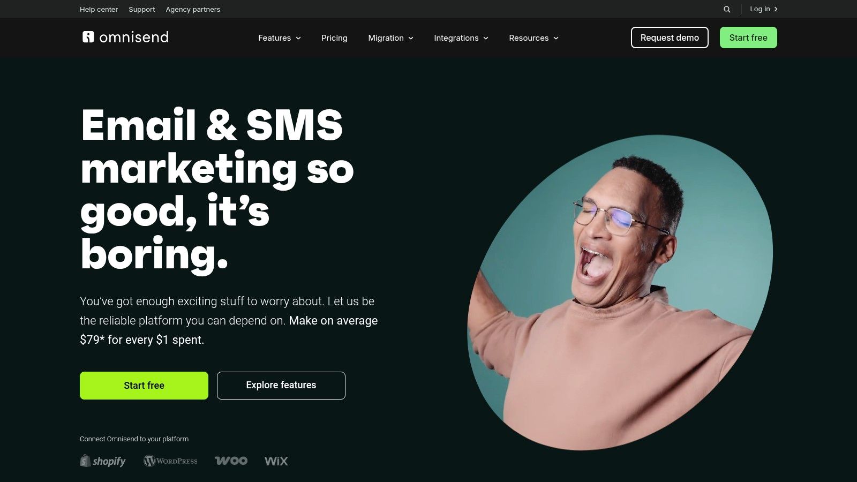Open the Pricing page

tap(334, 38)
